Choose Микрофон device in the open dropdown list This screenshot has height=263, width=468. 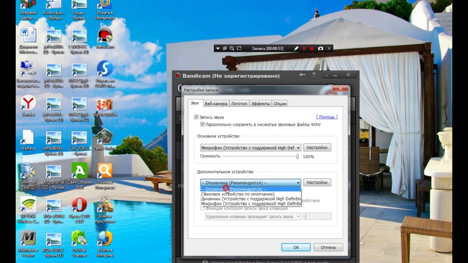click(250, 203)
